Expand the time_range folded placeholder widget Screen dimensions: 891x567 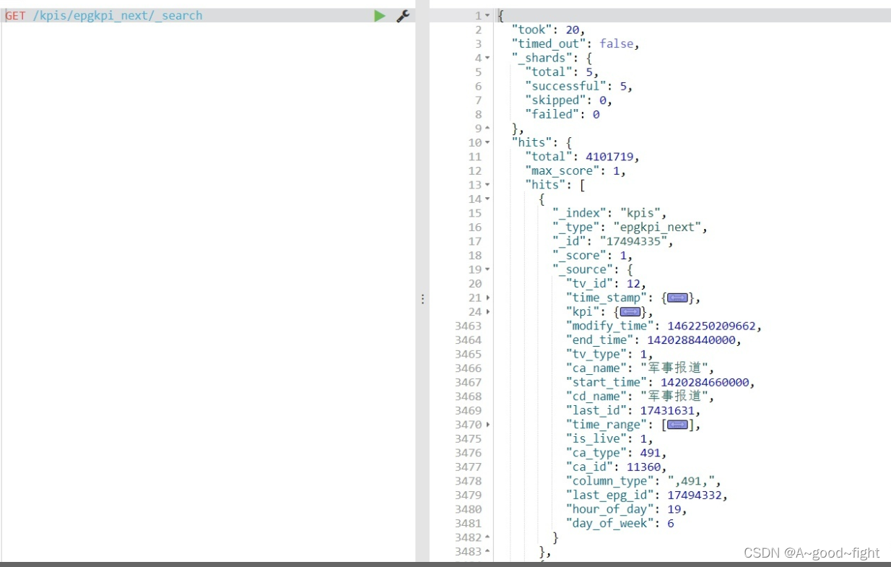tap(678, 425)
